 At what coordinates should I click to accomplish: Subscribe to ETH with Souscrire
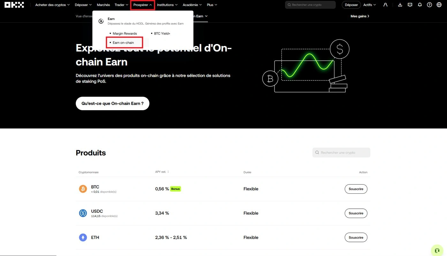click(356, 237)
